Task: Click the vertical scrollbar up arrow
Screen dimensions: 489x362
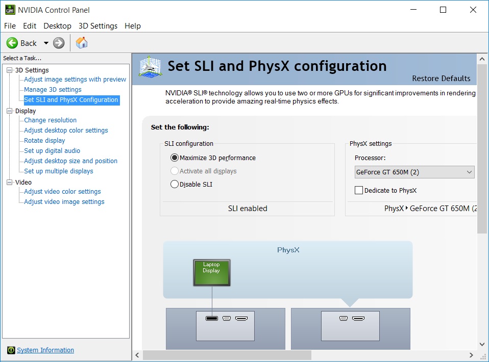Action: point(482,59)
